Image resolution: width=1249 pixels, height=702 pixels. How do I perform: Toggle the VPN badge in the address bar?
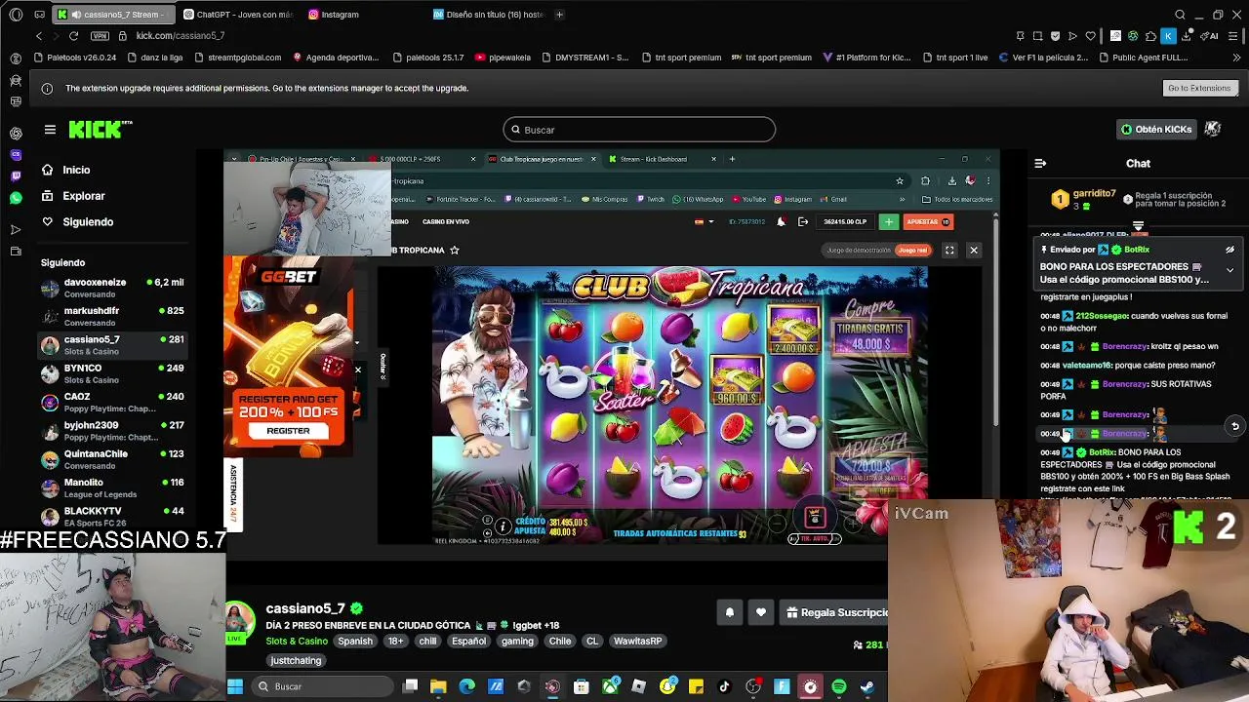(x=100, y=36)
